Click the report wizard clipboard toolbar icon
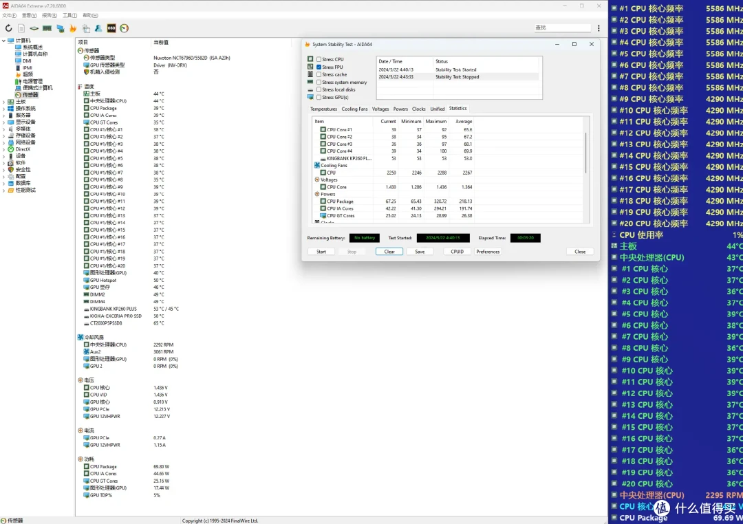This screenshot has width=743, height=524. (86, 28)
